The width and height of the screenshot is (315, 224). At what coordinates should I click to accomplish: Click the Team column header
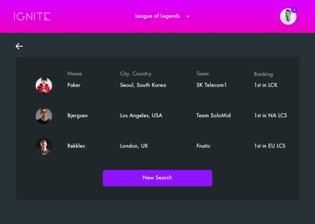(x=203, y=73)
